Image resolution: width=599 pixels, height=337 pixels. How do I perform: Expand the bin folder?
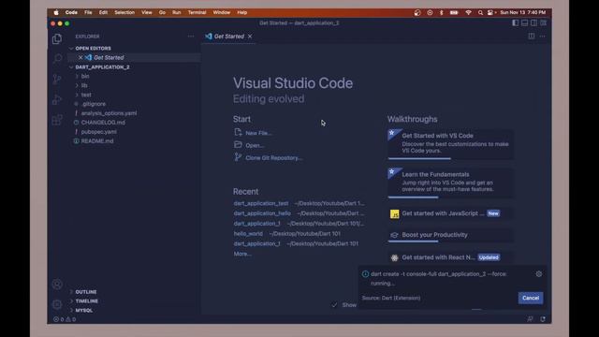(77, 77)
